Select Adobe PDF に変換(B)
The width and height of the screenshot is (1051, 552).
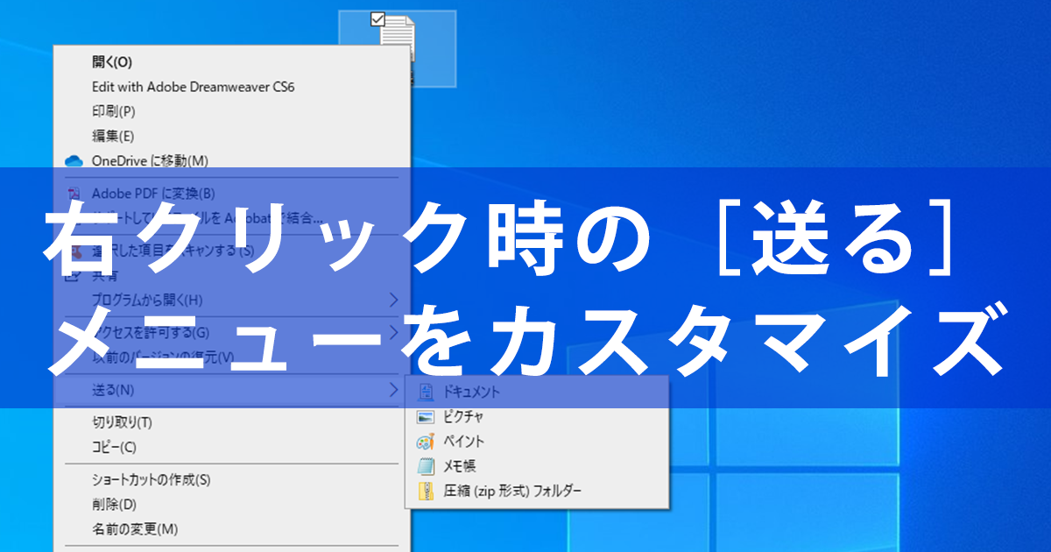pyautogui.click(x=232, y=193)
